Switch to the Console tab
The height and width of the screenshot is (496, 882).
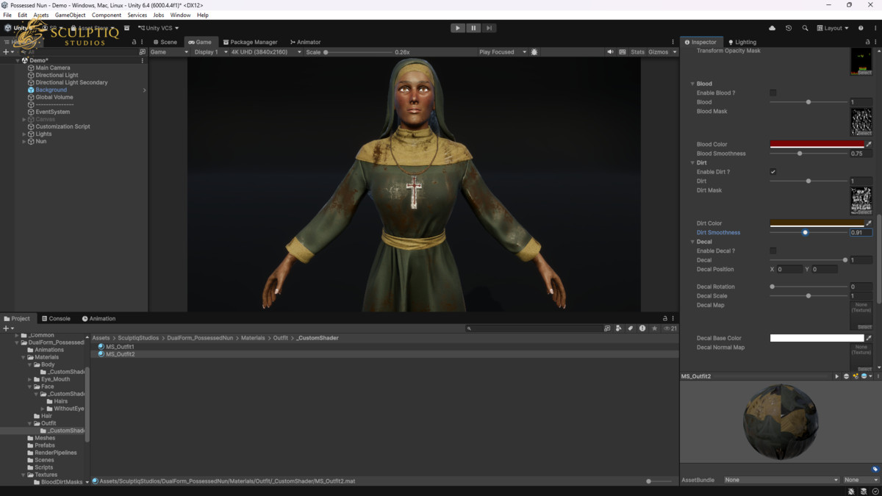tap(56, 318)
